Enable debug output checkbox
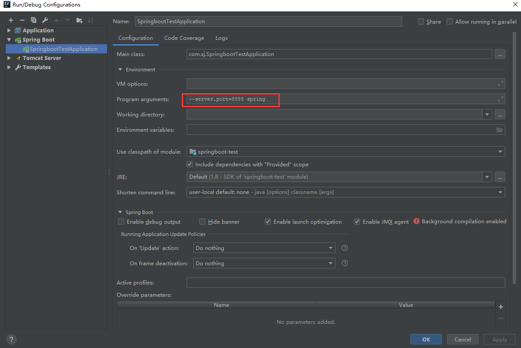 coord(121,221)
